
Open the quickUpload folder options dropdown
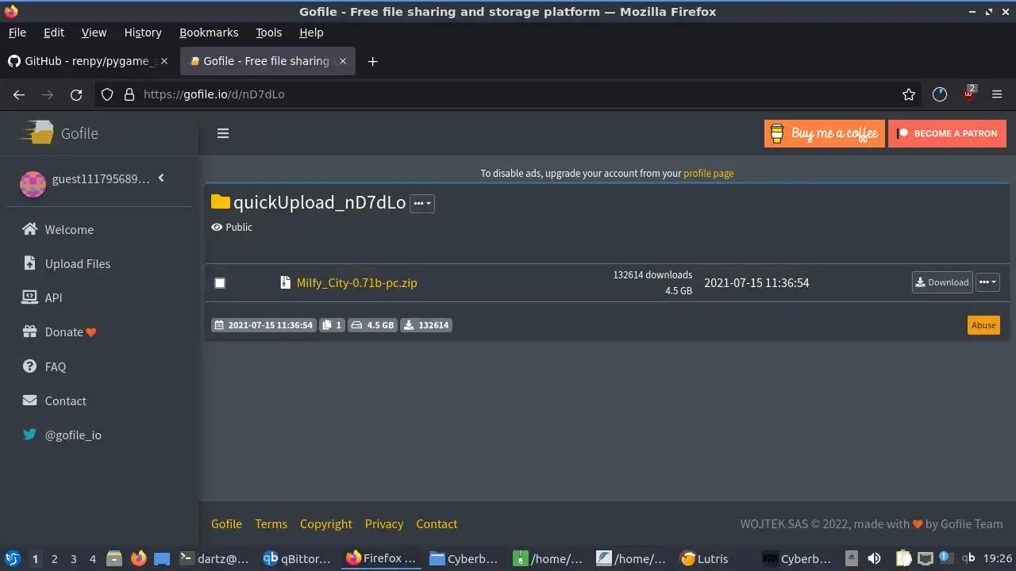pyautogui.click(x=421, y=203)
